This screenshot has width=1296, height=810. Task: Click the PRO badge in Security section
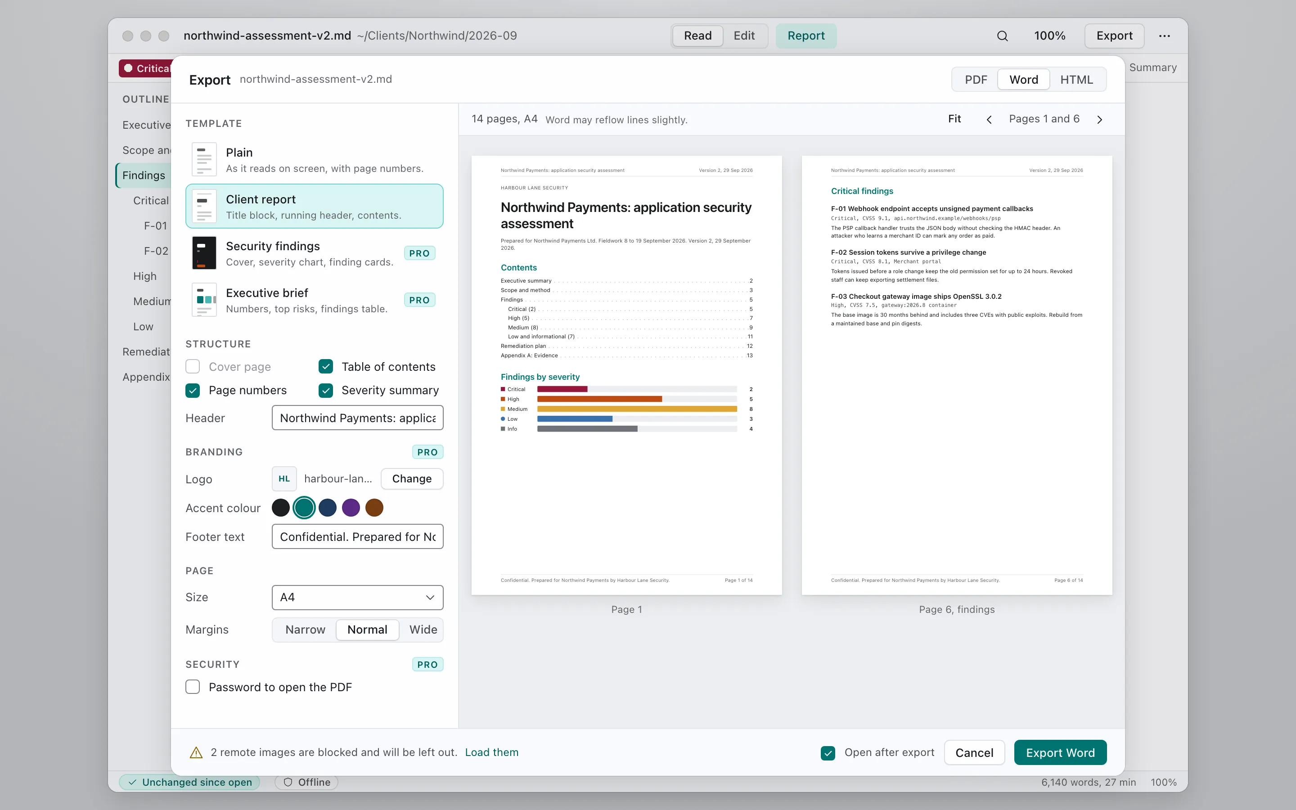[427, 664]
